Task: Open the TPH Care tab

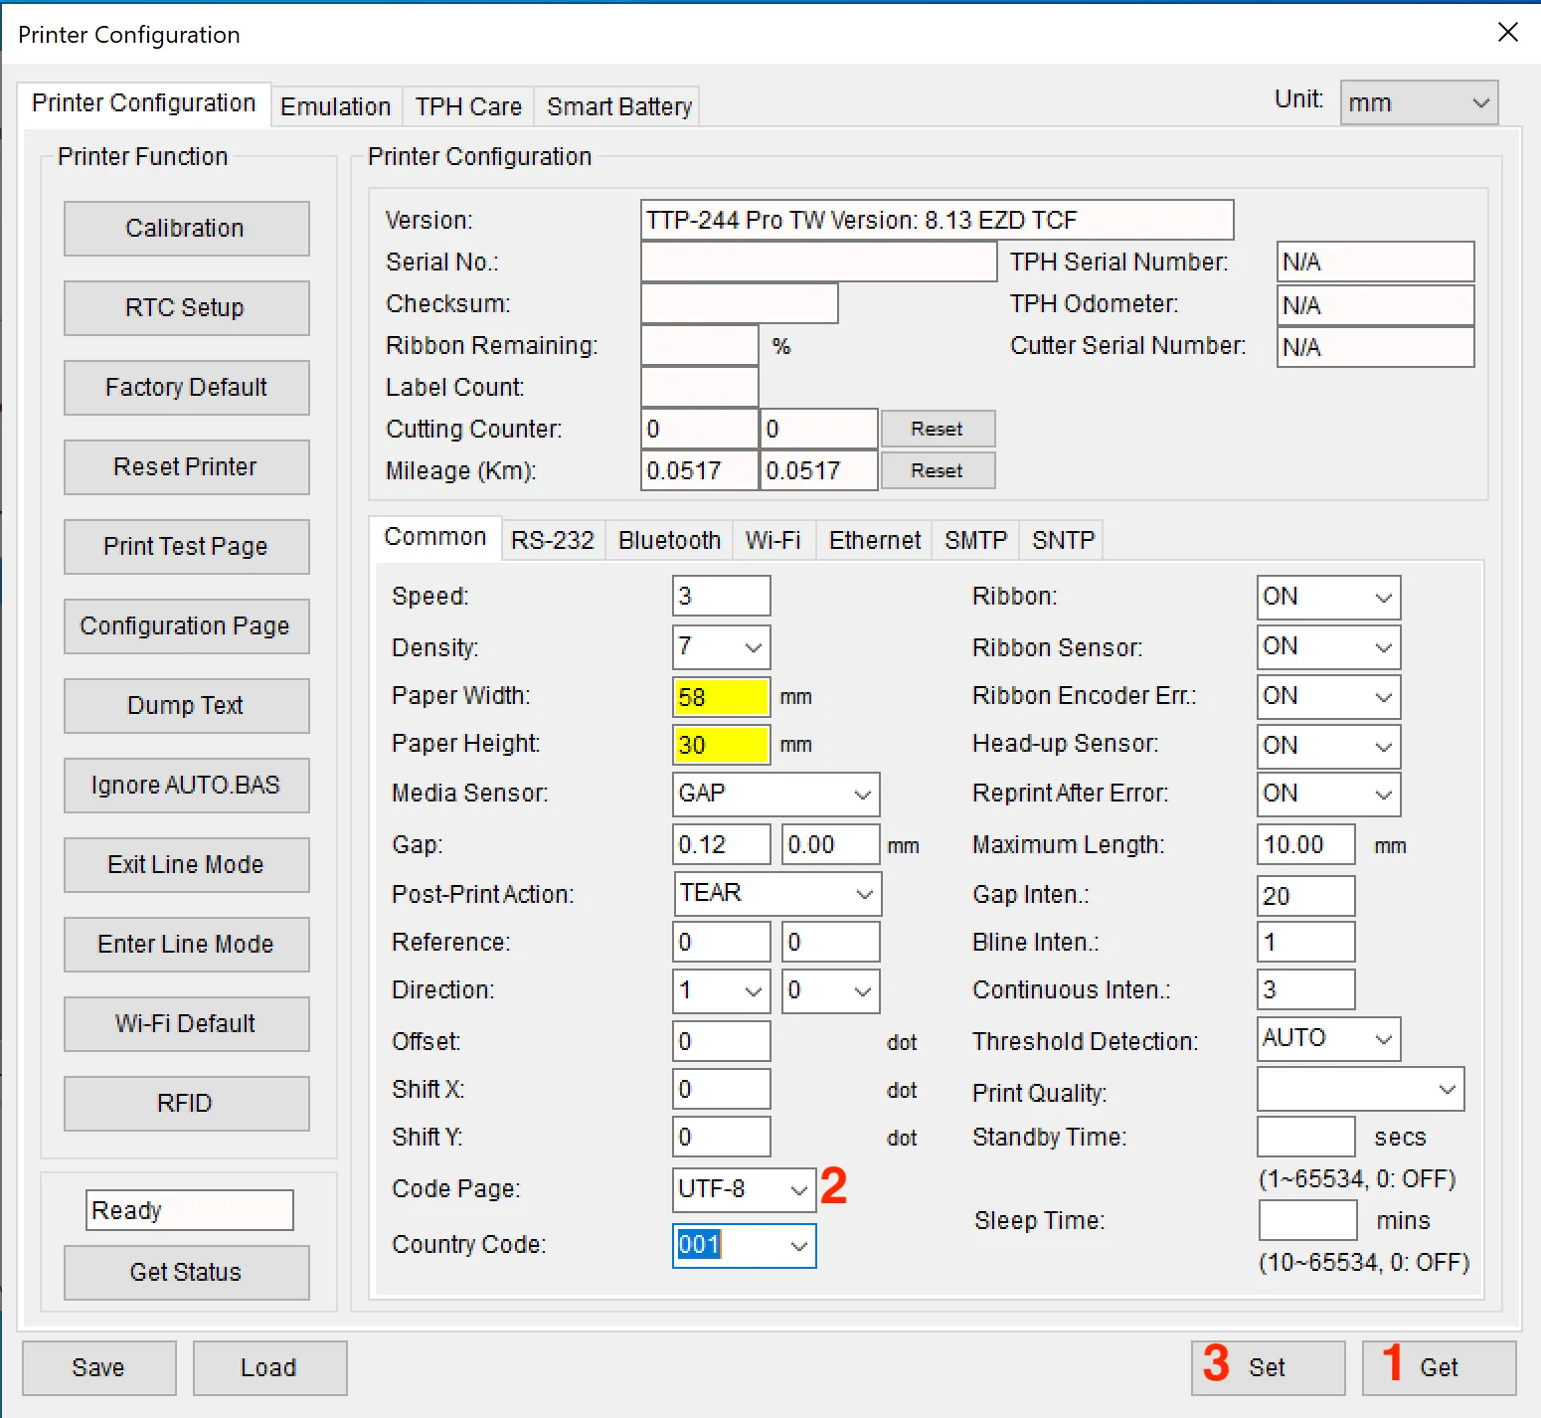Action: click(468, 106)
